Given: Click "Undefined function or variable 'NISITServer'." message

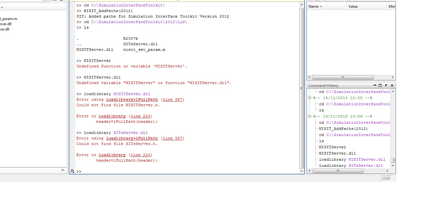Looking at the screenshot, I should 132,66.
